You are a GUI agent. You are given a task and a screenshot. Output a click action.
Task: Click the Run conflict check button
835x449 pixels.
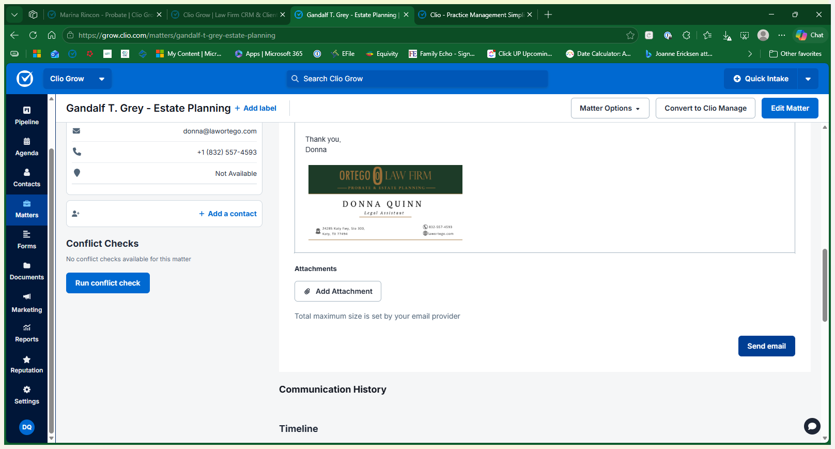point(108,283)
